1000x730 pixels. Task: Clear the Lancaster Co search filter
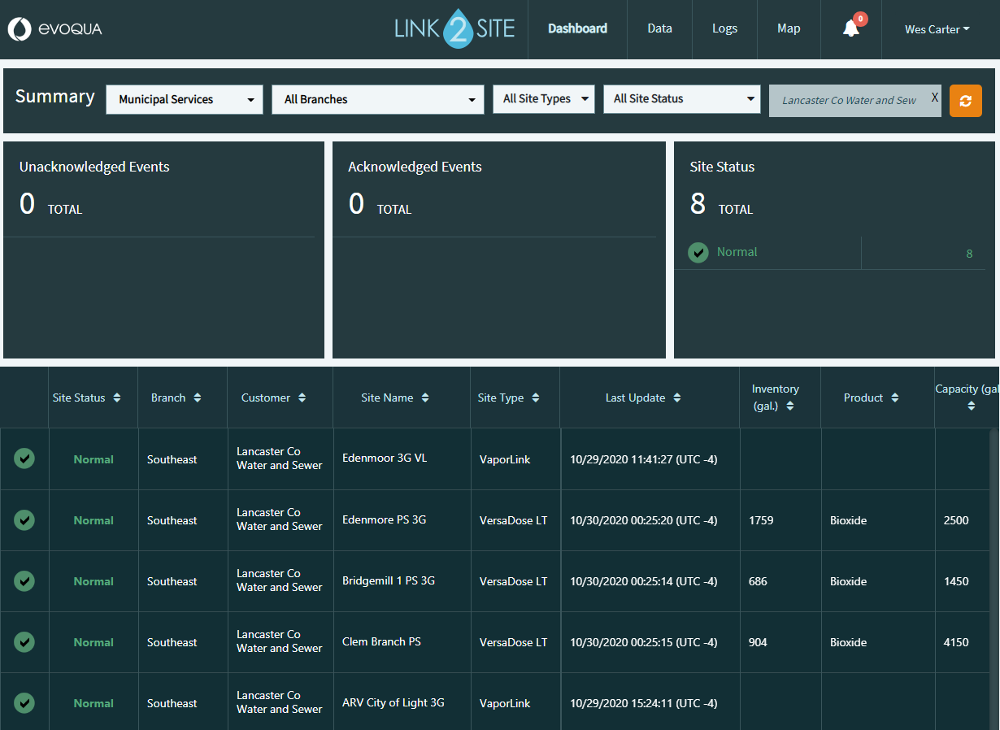pos(935,98)
